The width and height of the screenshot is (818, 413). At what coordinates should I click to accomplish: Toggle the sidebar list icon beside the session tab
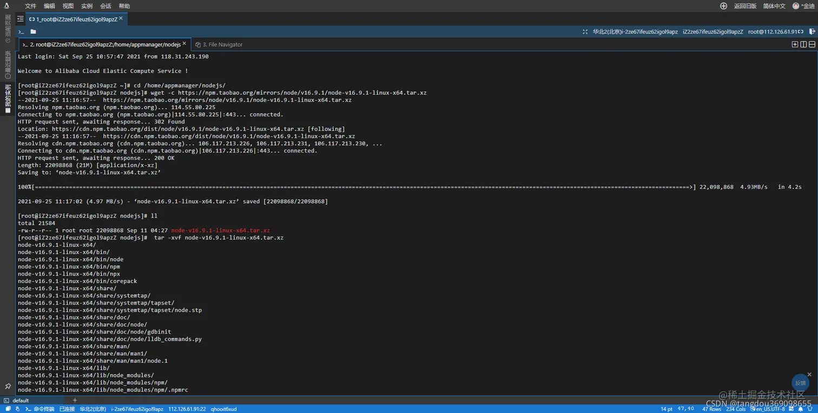20,18
